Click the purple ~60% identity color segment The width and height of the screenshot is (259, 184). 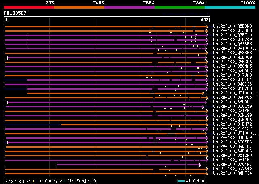(129, 7)
